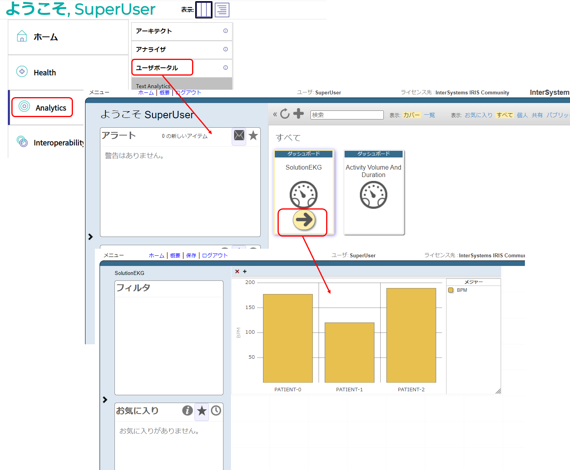Click the refresh icon beside the search box
The width and height of the screenshot is (570, 470).
pyautogui.click(x=285, y=114)
